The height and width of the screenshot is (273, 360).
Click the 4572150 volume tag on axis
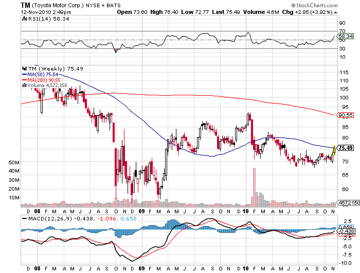[349, 202]
